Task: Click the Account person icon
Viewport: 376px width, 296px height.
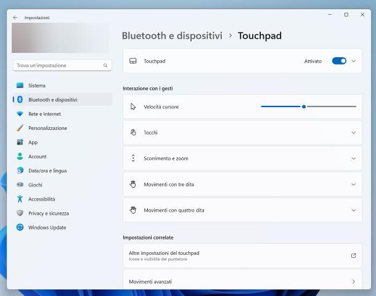Action: click(20, 156)
